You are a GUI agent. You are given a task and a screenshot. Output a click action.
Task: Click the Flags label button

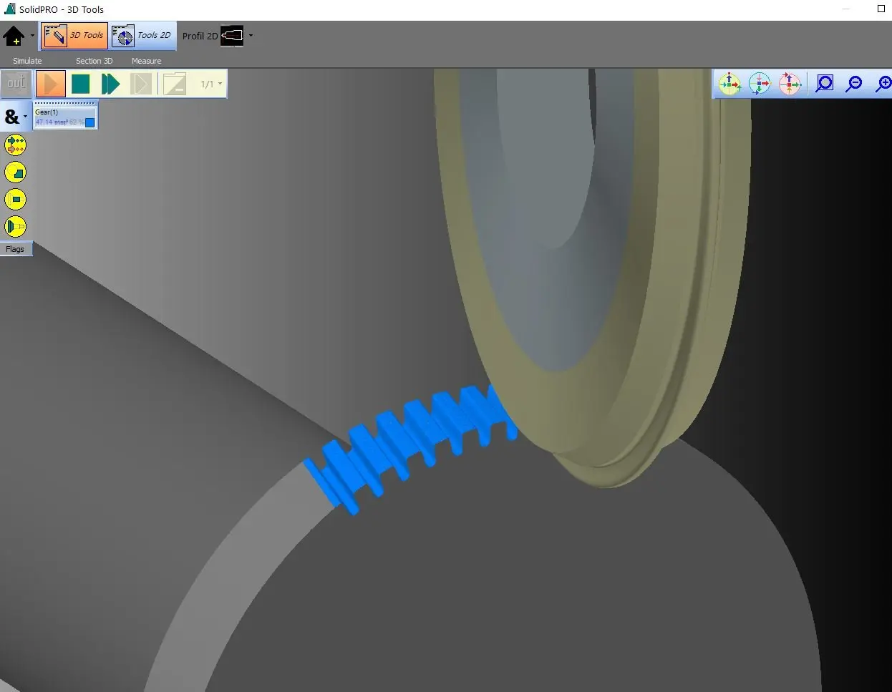click(15, 249)
